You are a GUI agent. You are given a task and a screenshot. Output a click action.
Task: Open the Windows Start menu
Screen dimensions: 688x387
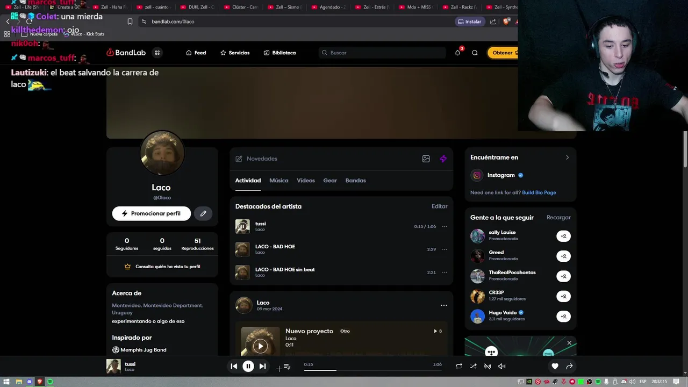pos(7,382)
